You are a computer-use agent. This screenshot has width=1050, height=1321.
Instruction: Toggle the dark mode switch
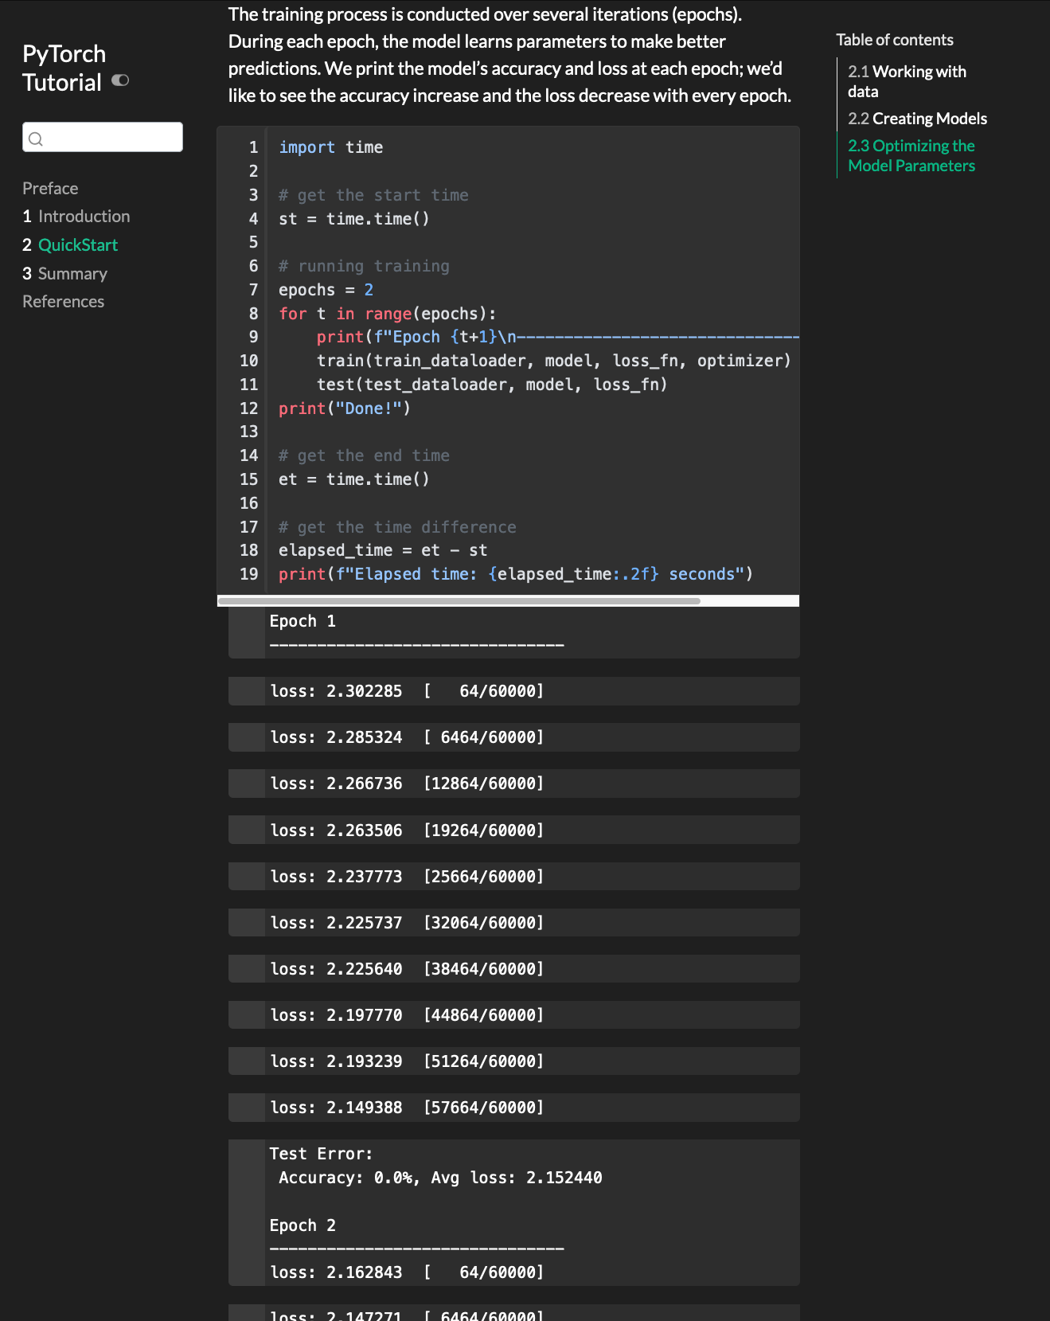pyautogui.click(x=120, y=80)
